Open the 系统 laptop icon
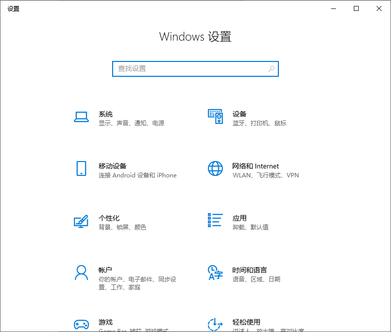This screenshot has height=332, width=391. click(x=81, y=117)
